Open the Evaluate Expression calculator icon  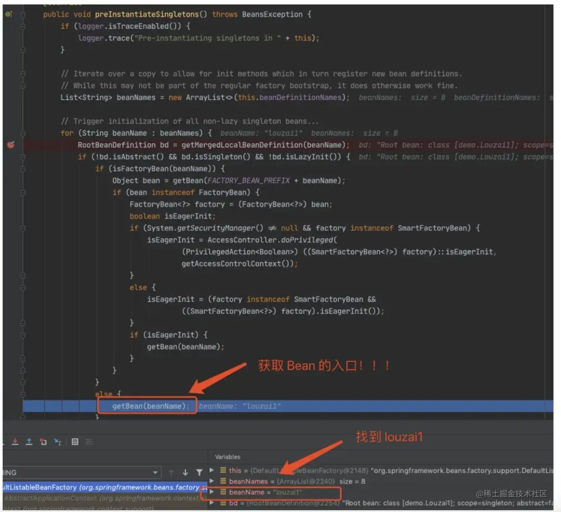75,442
